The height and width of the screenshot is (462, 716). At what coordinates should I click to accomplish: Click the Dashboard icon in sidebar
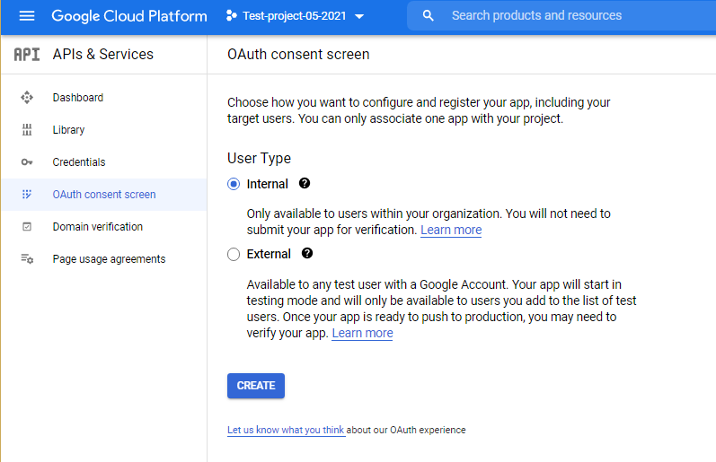click(x=27, y=98)
